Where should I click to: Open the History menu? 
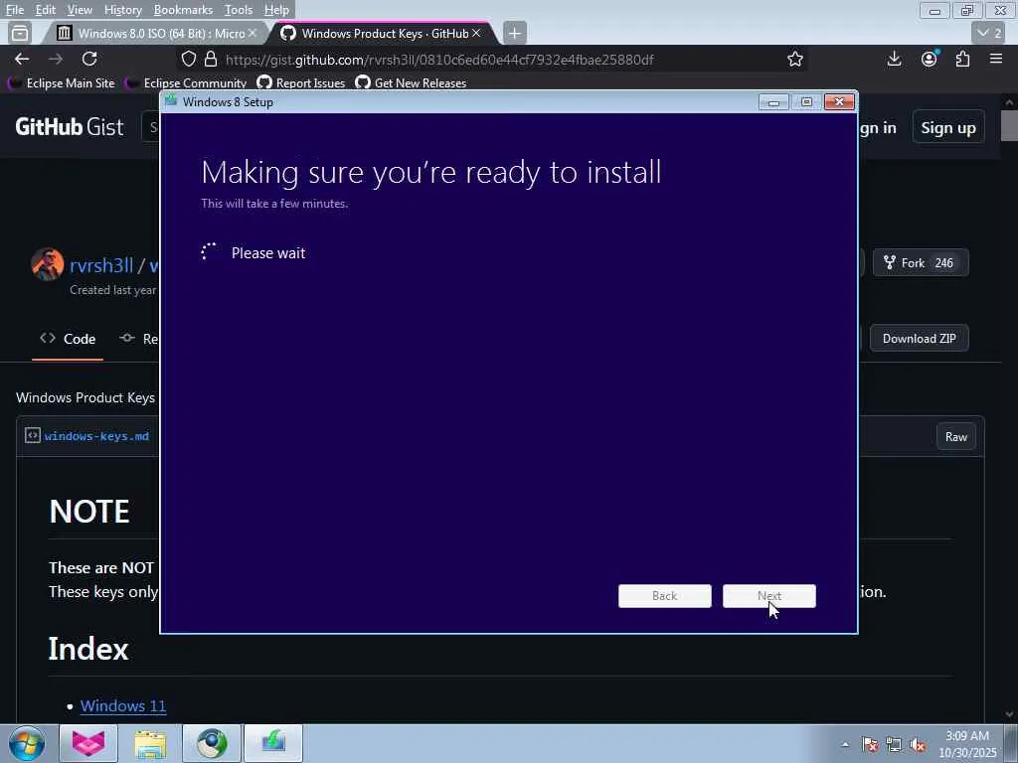coord(122,10)
